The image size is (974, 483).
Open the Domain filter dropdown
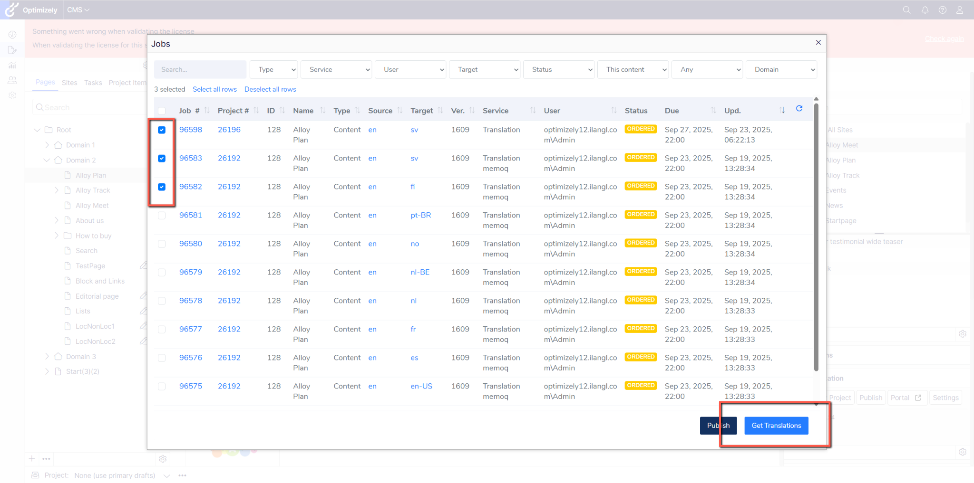pos(781,69)
